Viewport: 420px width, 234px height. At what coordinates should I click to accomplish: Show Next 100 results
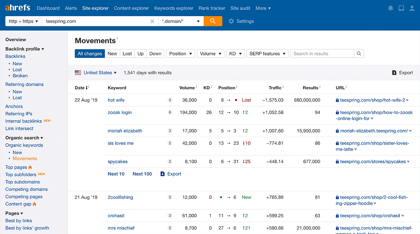[x=142, y=174]
